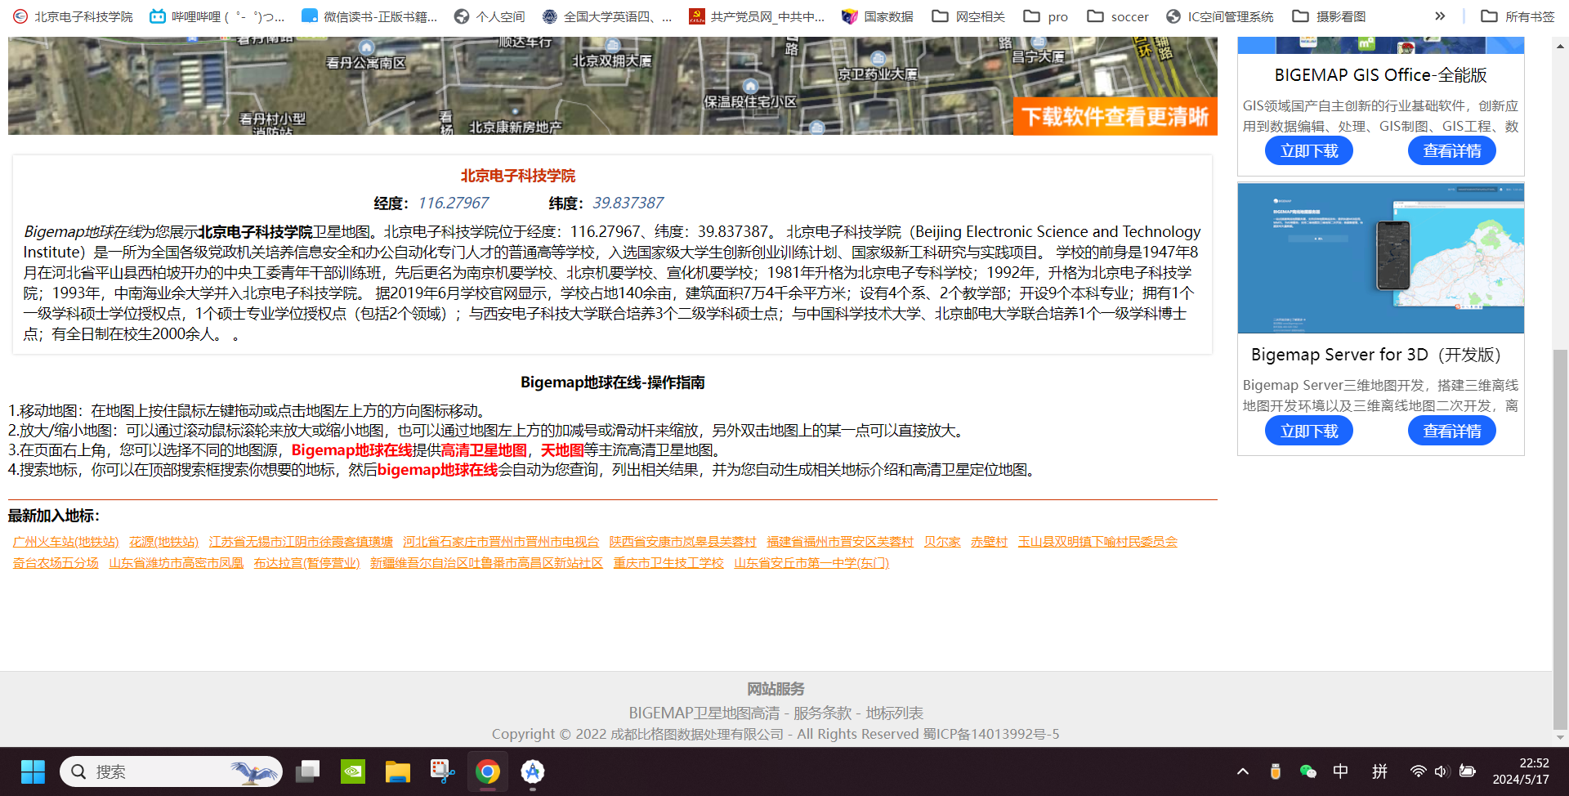Open the speaker volume tray icon
Image resolution: width=1569 pixels, height=796 pixels.
pos(1442,771)
